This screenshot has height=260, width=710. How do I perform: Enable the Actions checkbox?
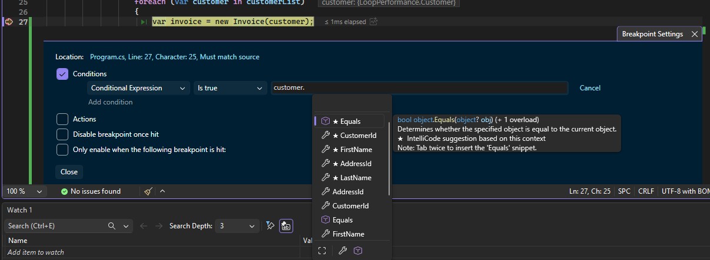(x=62, y=119)
